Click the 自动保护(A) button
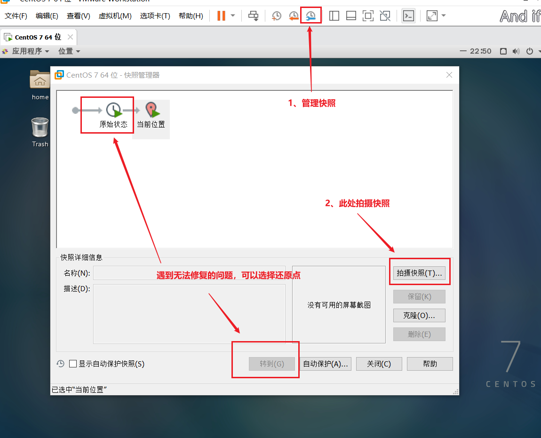 (x=326, y=364)
